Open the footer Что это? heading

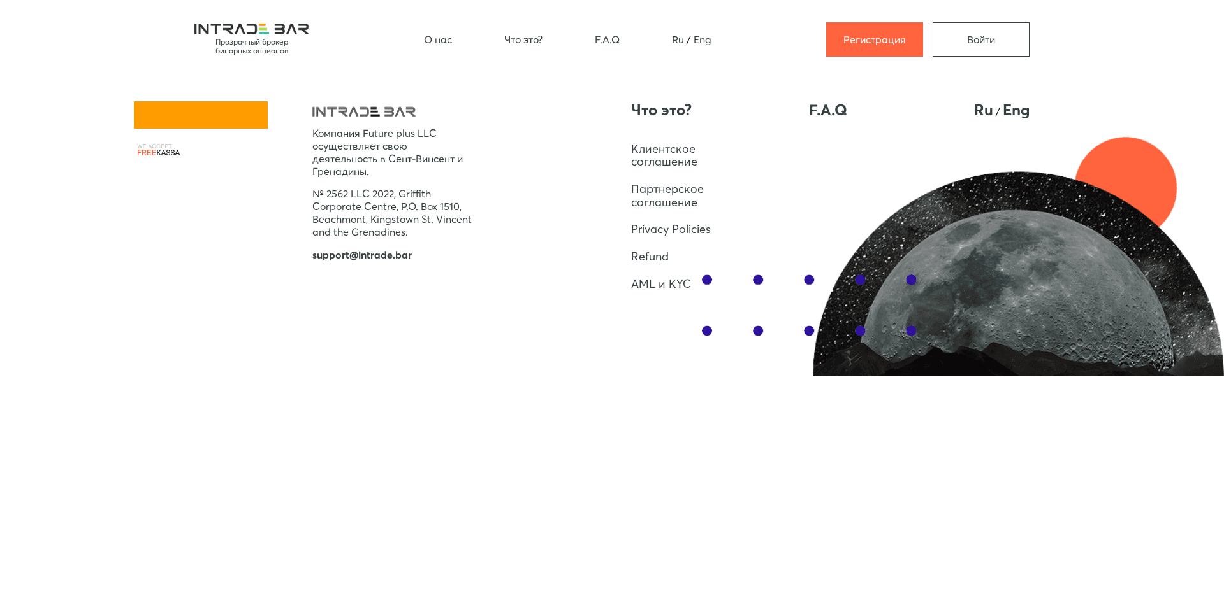click(x=660, y=110)
